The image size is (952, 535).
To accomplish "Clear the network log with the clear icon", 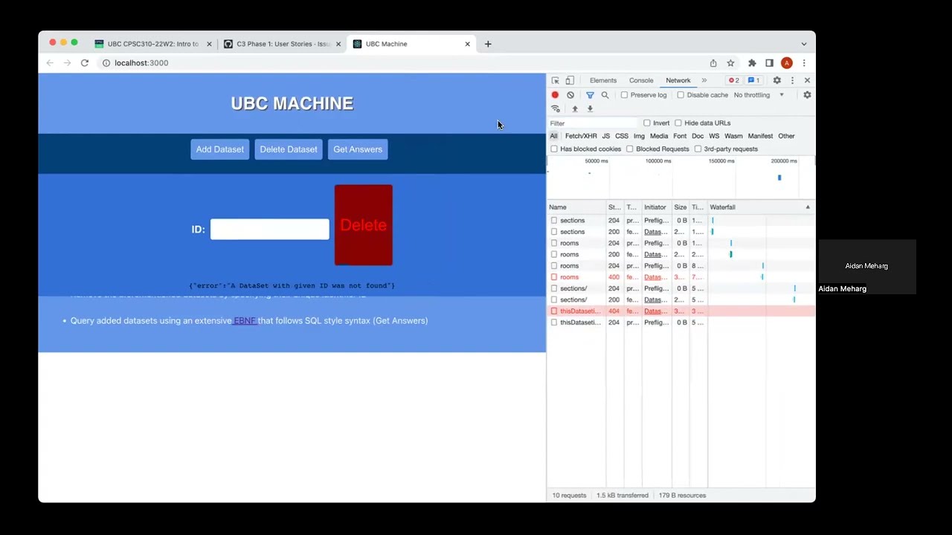I will [x=570, y=95].
